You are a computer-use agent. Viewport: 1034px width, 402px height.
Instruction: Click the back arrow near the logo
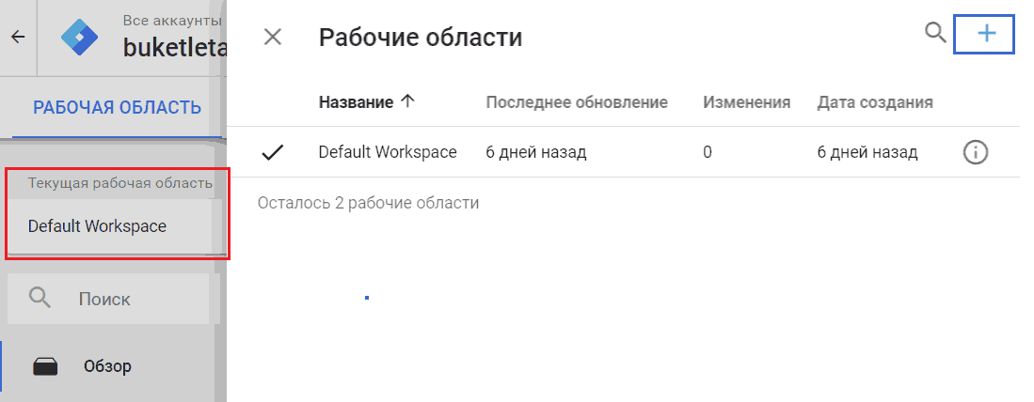pyautogui.click(x=18, y=37)
